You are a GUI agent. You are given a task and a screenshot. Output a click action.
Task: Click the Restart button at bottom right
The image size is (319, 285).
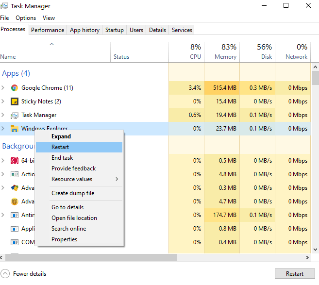point(295,274)
